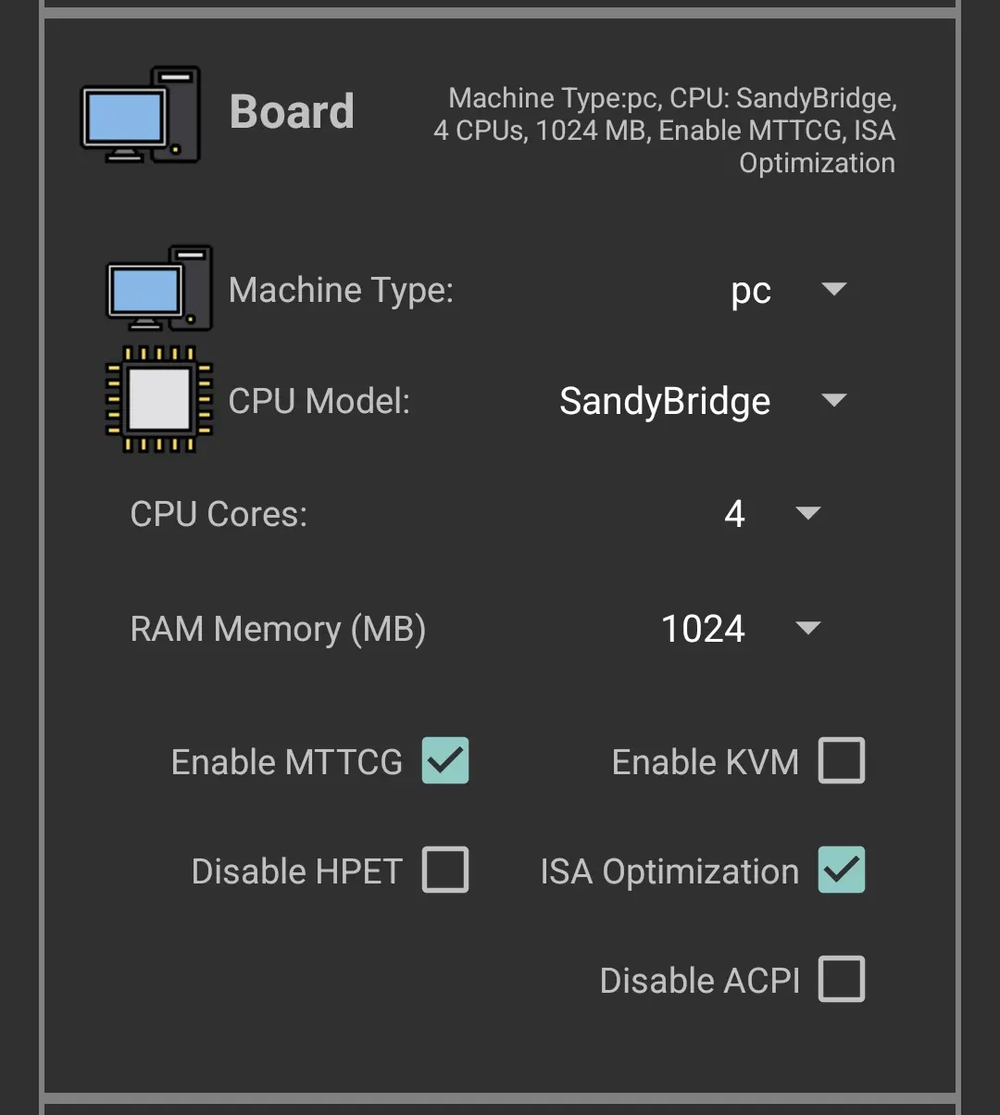
Task: Click the 'CPU Model:' label
Action: 319,401
